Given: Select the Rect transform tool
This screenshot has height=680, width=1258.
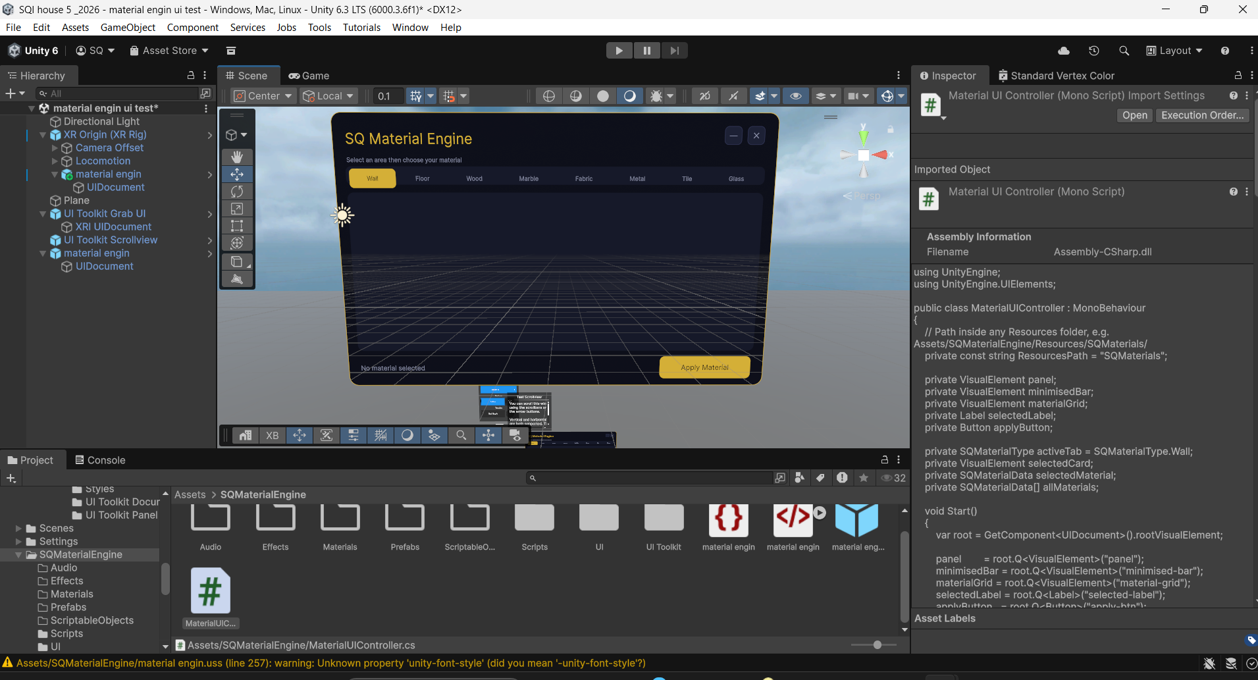Looking at the screenshot, I should 237,226.
